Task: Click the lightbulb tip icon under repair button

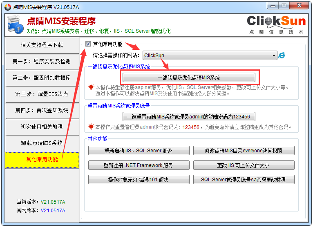Action: tap(91, 87)
